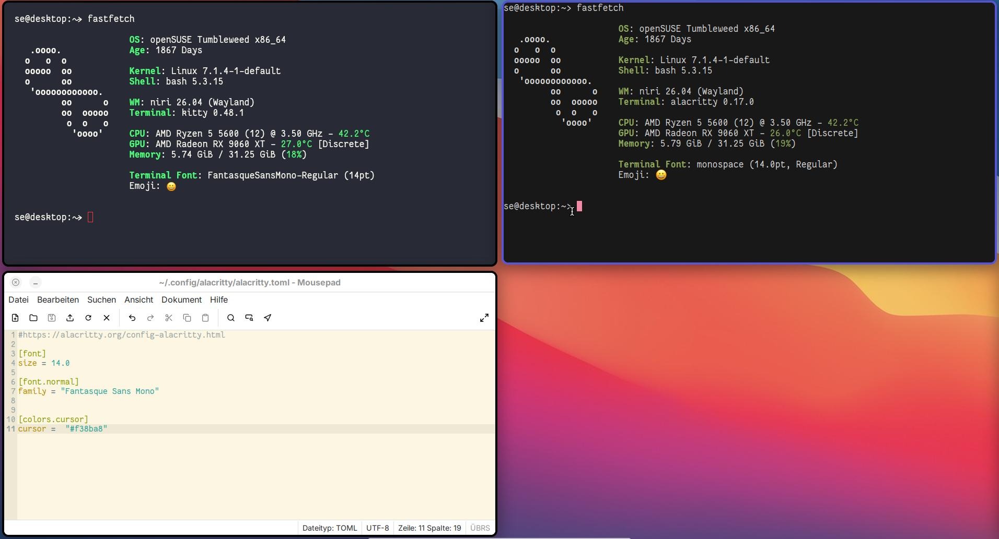Image resolution: width=999 pixels, height=539 pixels.
Task: Toggle the ÜBRS overwrite mode indicator
Action: pos(480,528)
